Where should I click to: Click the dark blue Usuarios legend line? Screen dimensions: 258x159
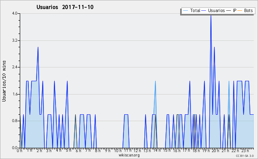click(204, 11)
